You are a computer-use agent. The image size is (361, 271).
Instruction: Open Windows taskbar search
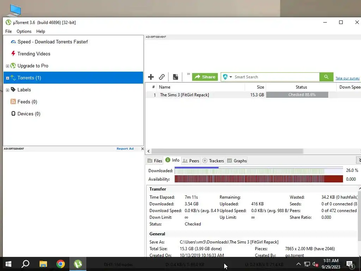[x=25, y=264]
